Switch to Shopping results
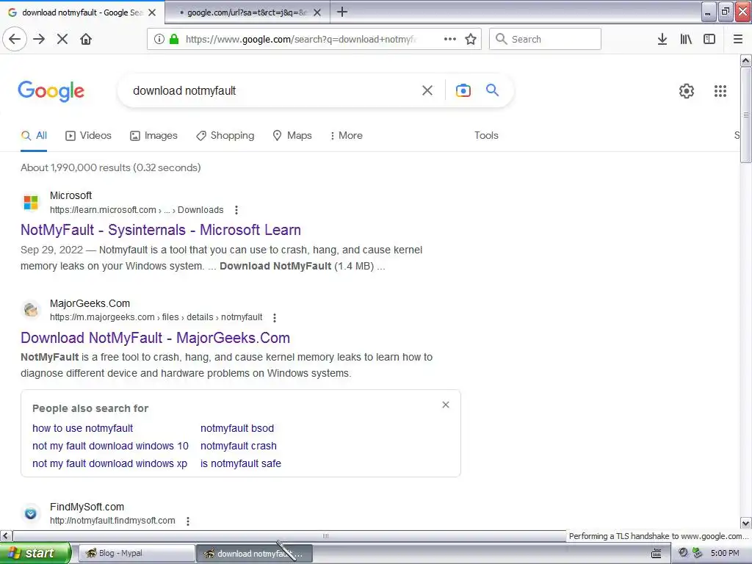Screen dimensions: 752x564 225,136
